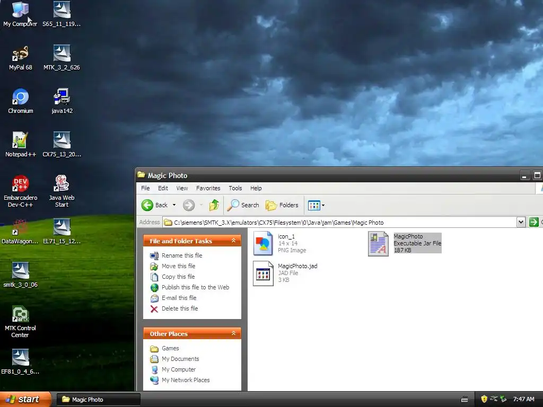The width and height of the screenshot is (543, 407).
Task: Collapse the File and Folder Tasks panel
Action: [x=233, y=241]
